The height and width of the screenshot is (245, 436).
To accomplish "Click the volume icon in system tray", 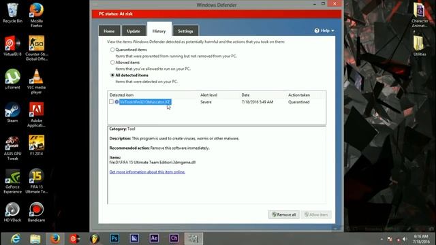I will pyautogui.click(x=405, y=239).
